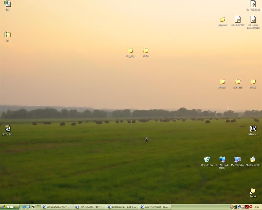Open the 'Официальный порт...' taskbar window
262x210 pixels.
coord(57,207)
